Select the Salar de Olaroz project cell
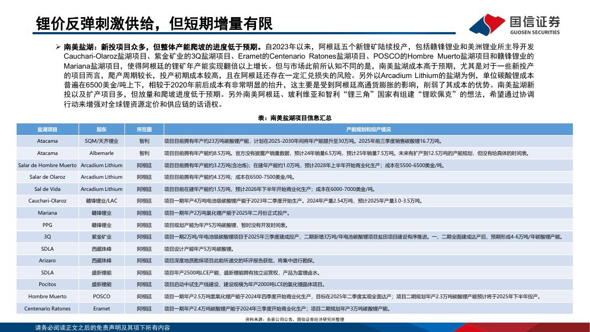This screenshot has height=332, width=590. [x=48, y=177]
